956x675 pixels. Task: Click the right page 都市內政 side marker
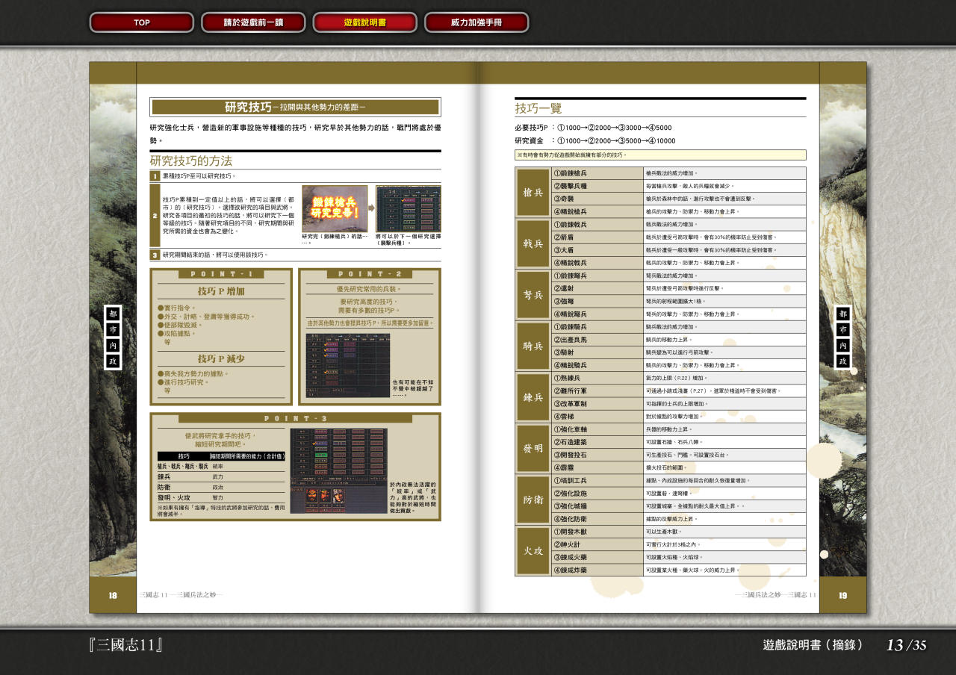[x=843, y=337]
